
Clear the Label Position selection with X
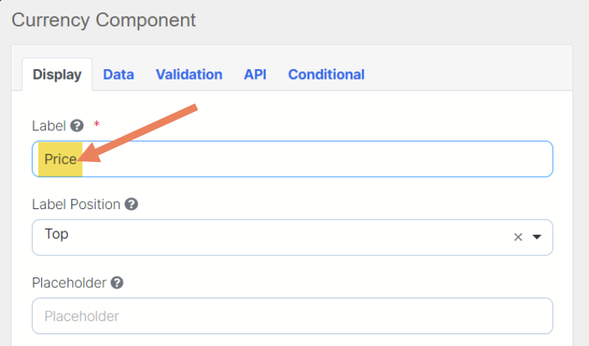[x=518, y=237]
